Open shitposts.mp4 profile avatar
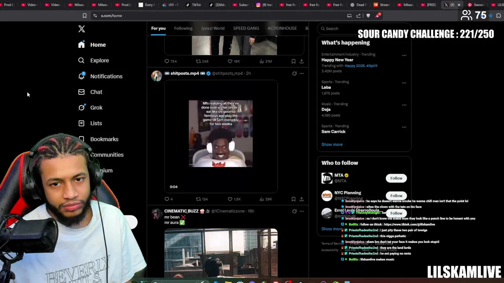This screenshot has width=504, height=283. pyautogui.click(x=157, y=76)
